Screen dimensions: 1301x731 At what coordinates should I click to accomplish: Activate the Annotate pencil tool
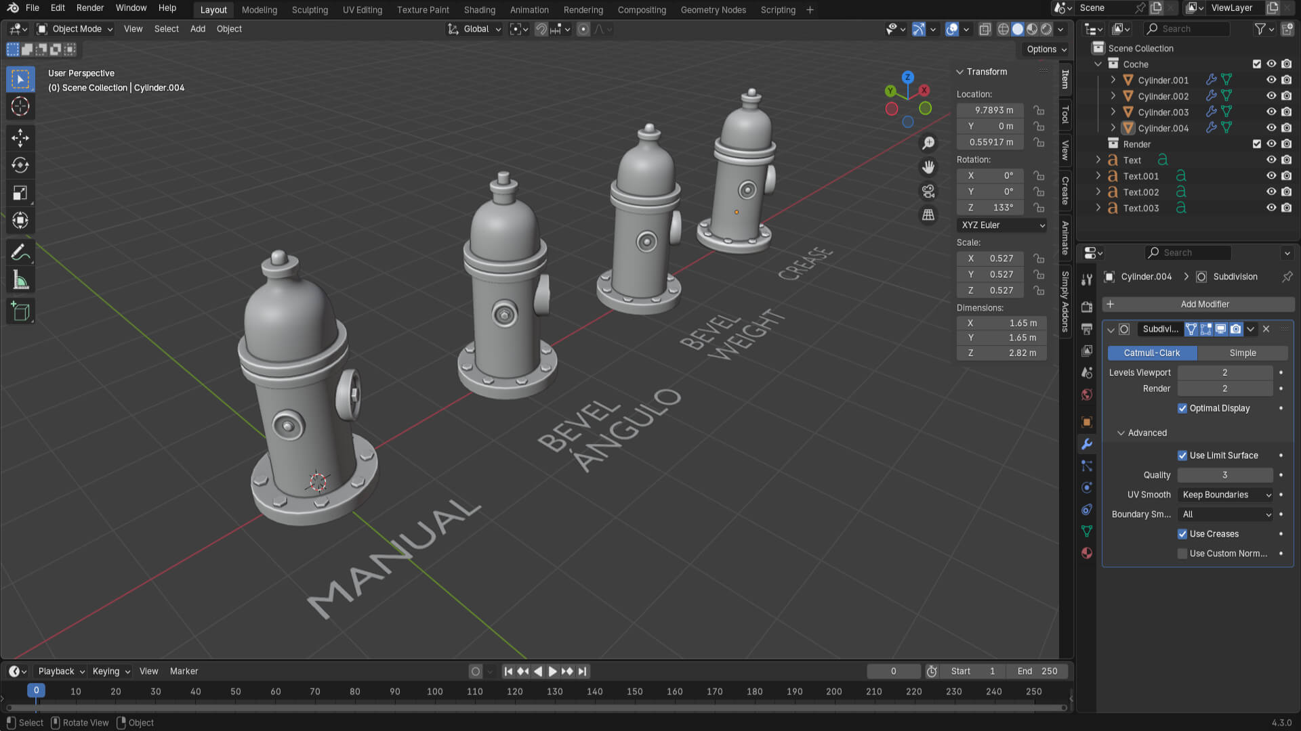click(20, 252)
